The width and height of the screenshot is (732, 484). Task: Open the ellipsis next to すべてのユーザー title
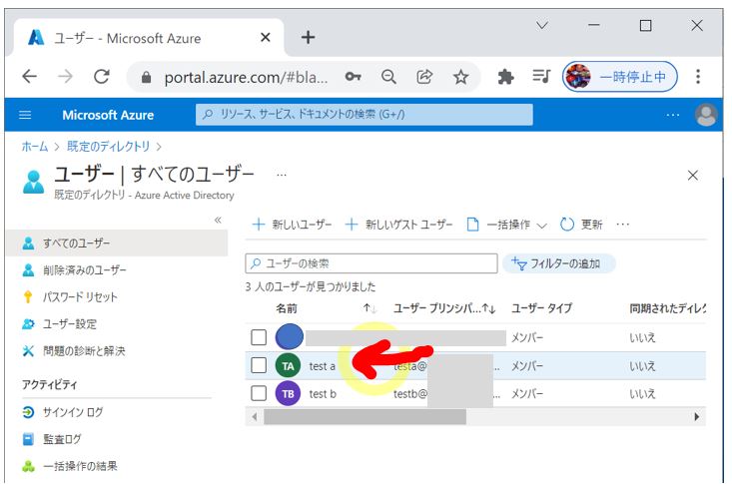click(281, 175)
